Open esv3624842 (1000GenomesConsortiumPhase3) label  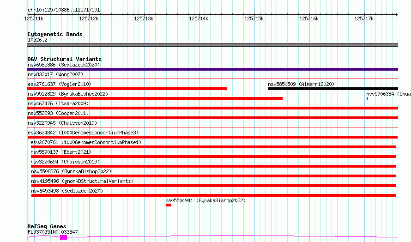pyautogui.click(x=83, y=133)
